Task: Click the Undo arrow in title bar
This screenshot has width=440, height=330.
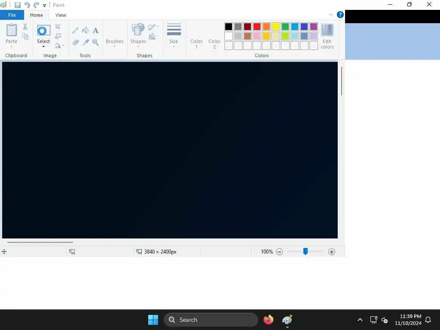Action: point(27,5)
